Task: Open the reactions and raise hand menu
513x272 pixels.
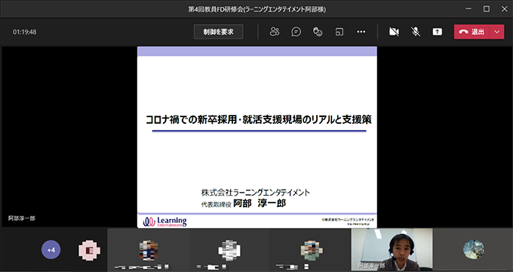Action: (x=318, y=32)
